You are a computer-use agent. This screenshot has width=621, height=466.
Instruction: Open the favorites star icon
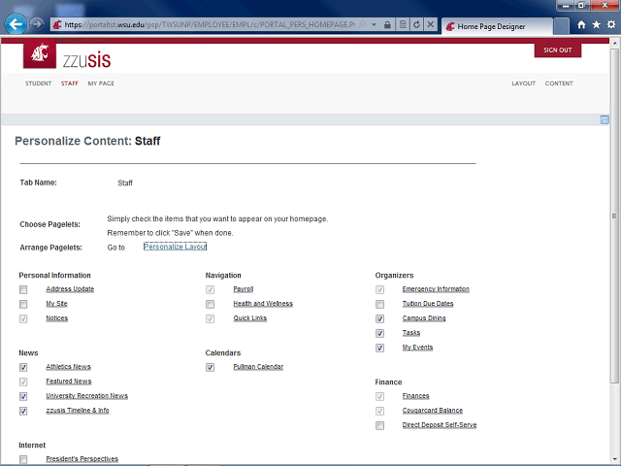pos(596,24)
